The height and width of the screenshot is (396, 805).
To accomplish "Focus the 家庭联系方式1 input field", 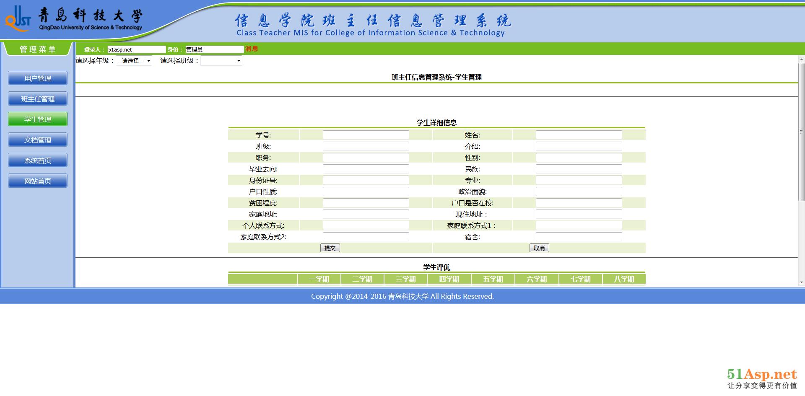I will (579, 225).
